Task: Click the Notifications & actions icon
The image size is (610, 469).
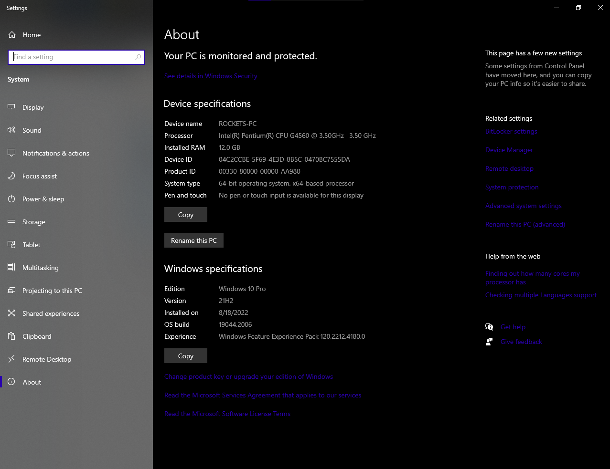Action: tap(11, 153)
